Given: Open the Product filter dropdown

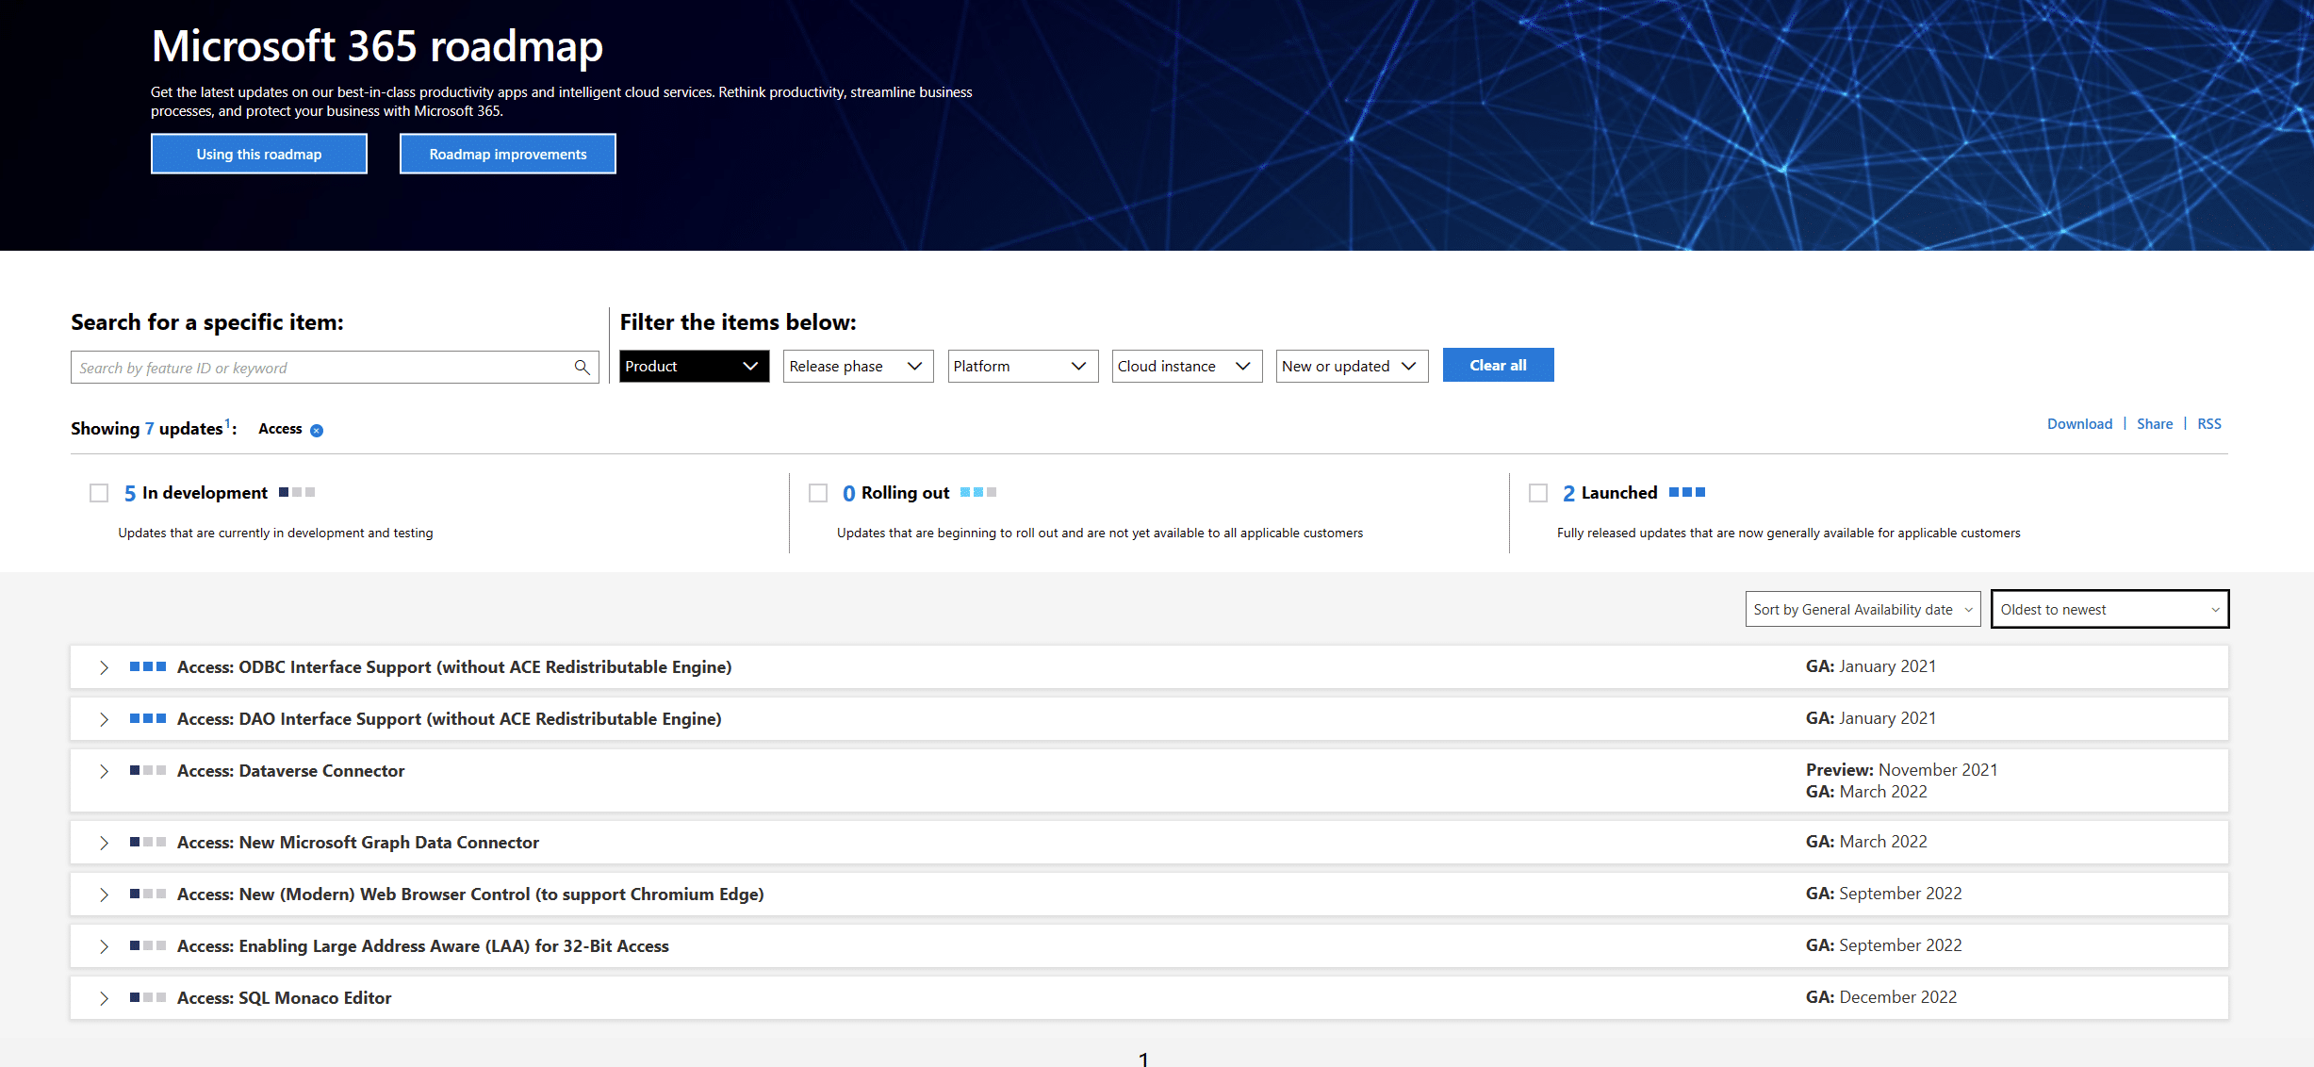Looking at the screenshot, I should pyautogui.click(x=694, y=366).
